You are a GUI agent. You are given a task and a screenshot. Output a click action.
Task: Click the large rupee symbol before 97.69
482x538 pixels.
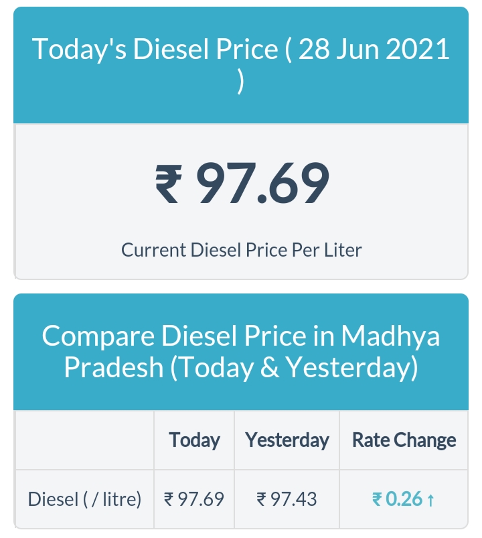pos(167,185)
